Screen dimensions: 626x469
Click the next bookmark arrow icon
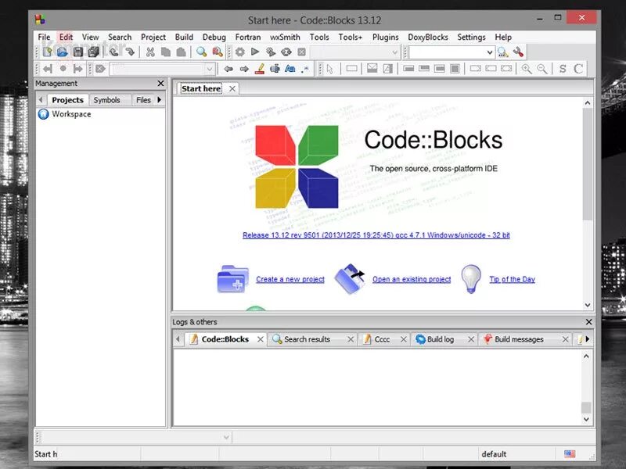(x=77, y=69)
